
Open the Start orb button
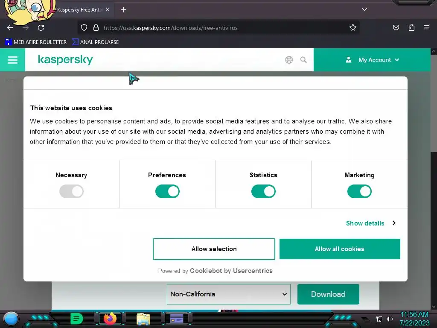point(11,319)
